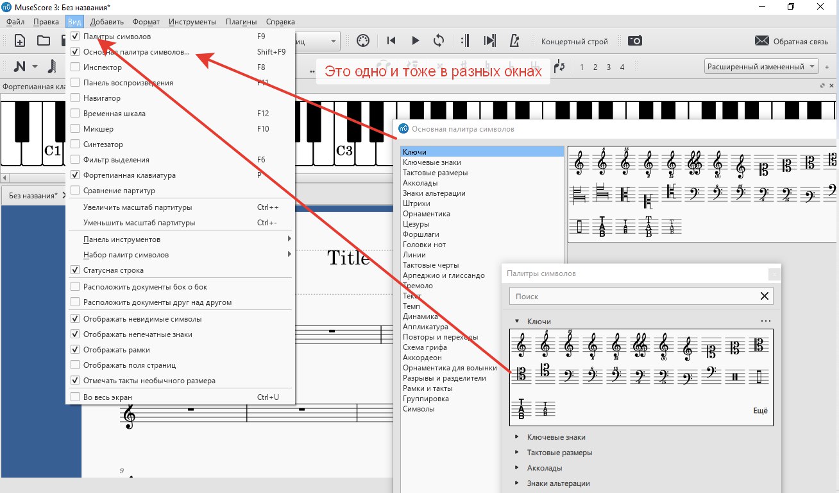Screen dimensions: 839x493
Task: Enable Отображать поля страниц checkbox
Action: 76,365
